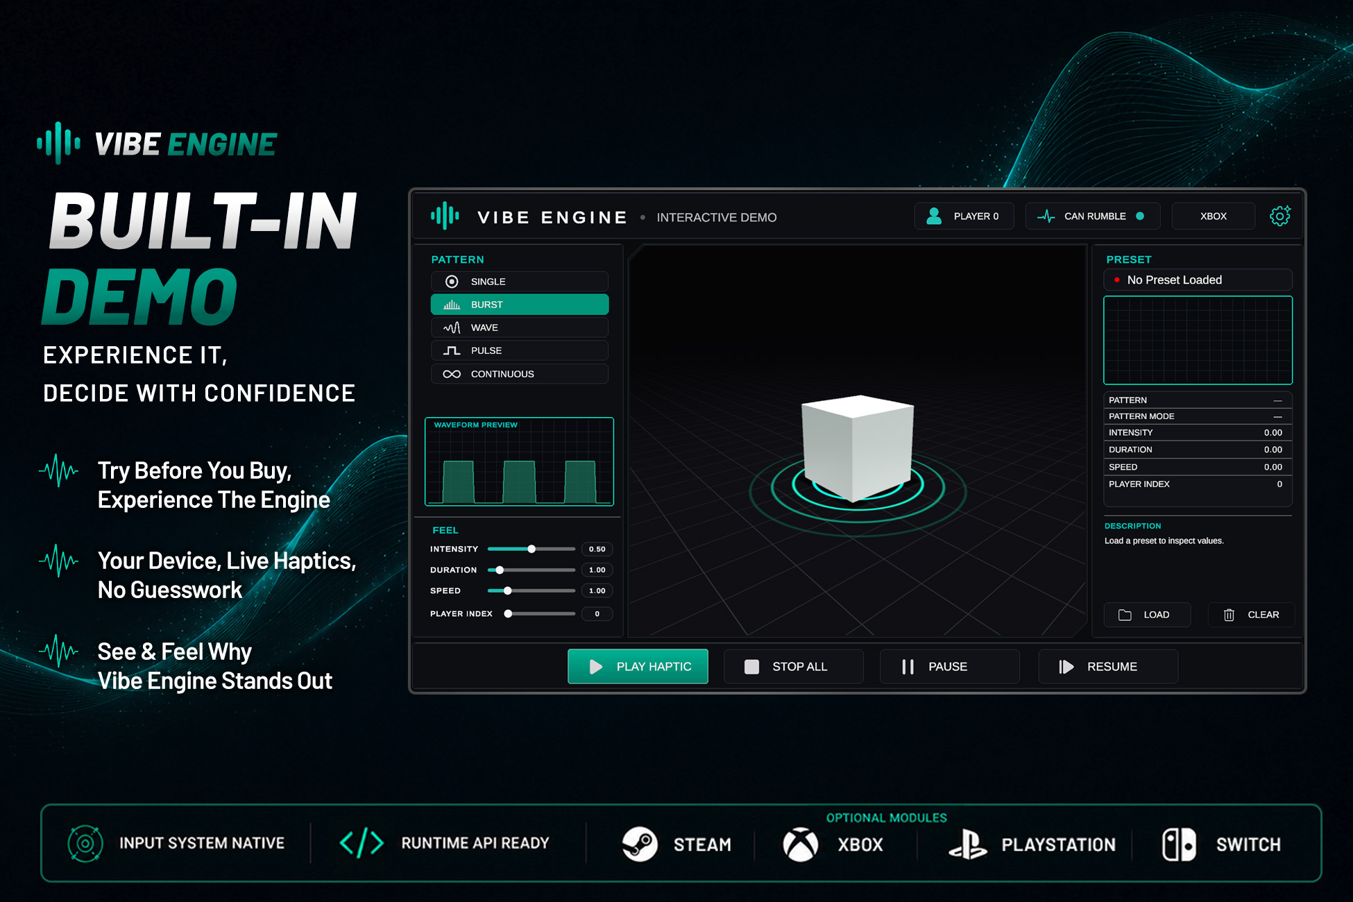The width and height of the screenshot is (1353, 902).
Task: Open the XBOX platform selector
Action: [1214, 216]
